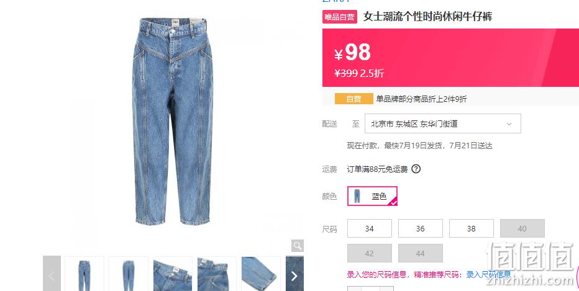Choose size 34
The width and height of the screenshot is (579, 291).
pos(369,228)
